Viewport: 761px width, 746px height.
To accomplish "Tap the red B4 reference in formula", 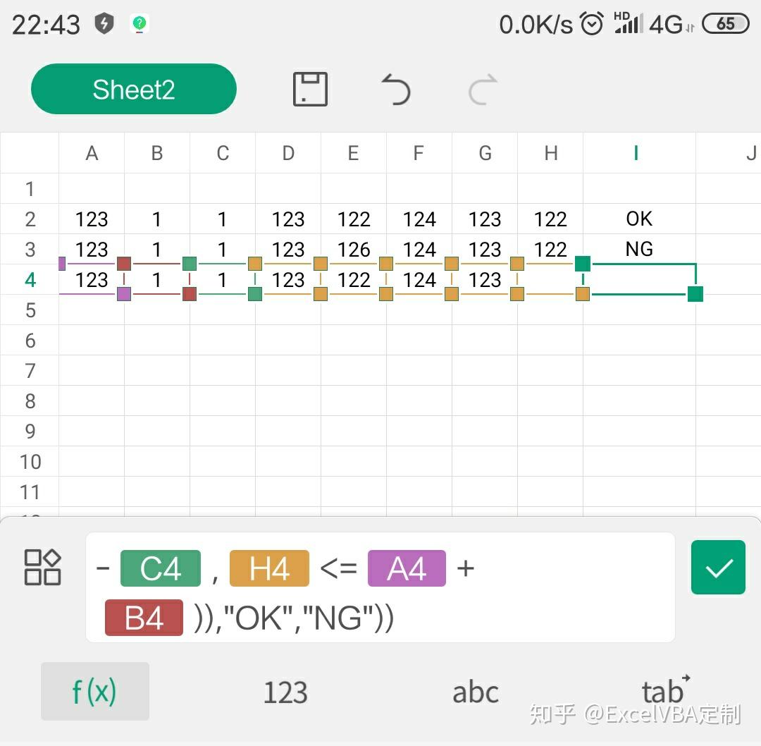I will pos(144,618).
